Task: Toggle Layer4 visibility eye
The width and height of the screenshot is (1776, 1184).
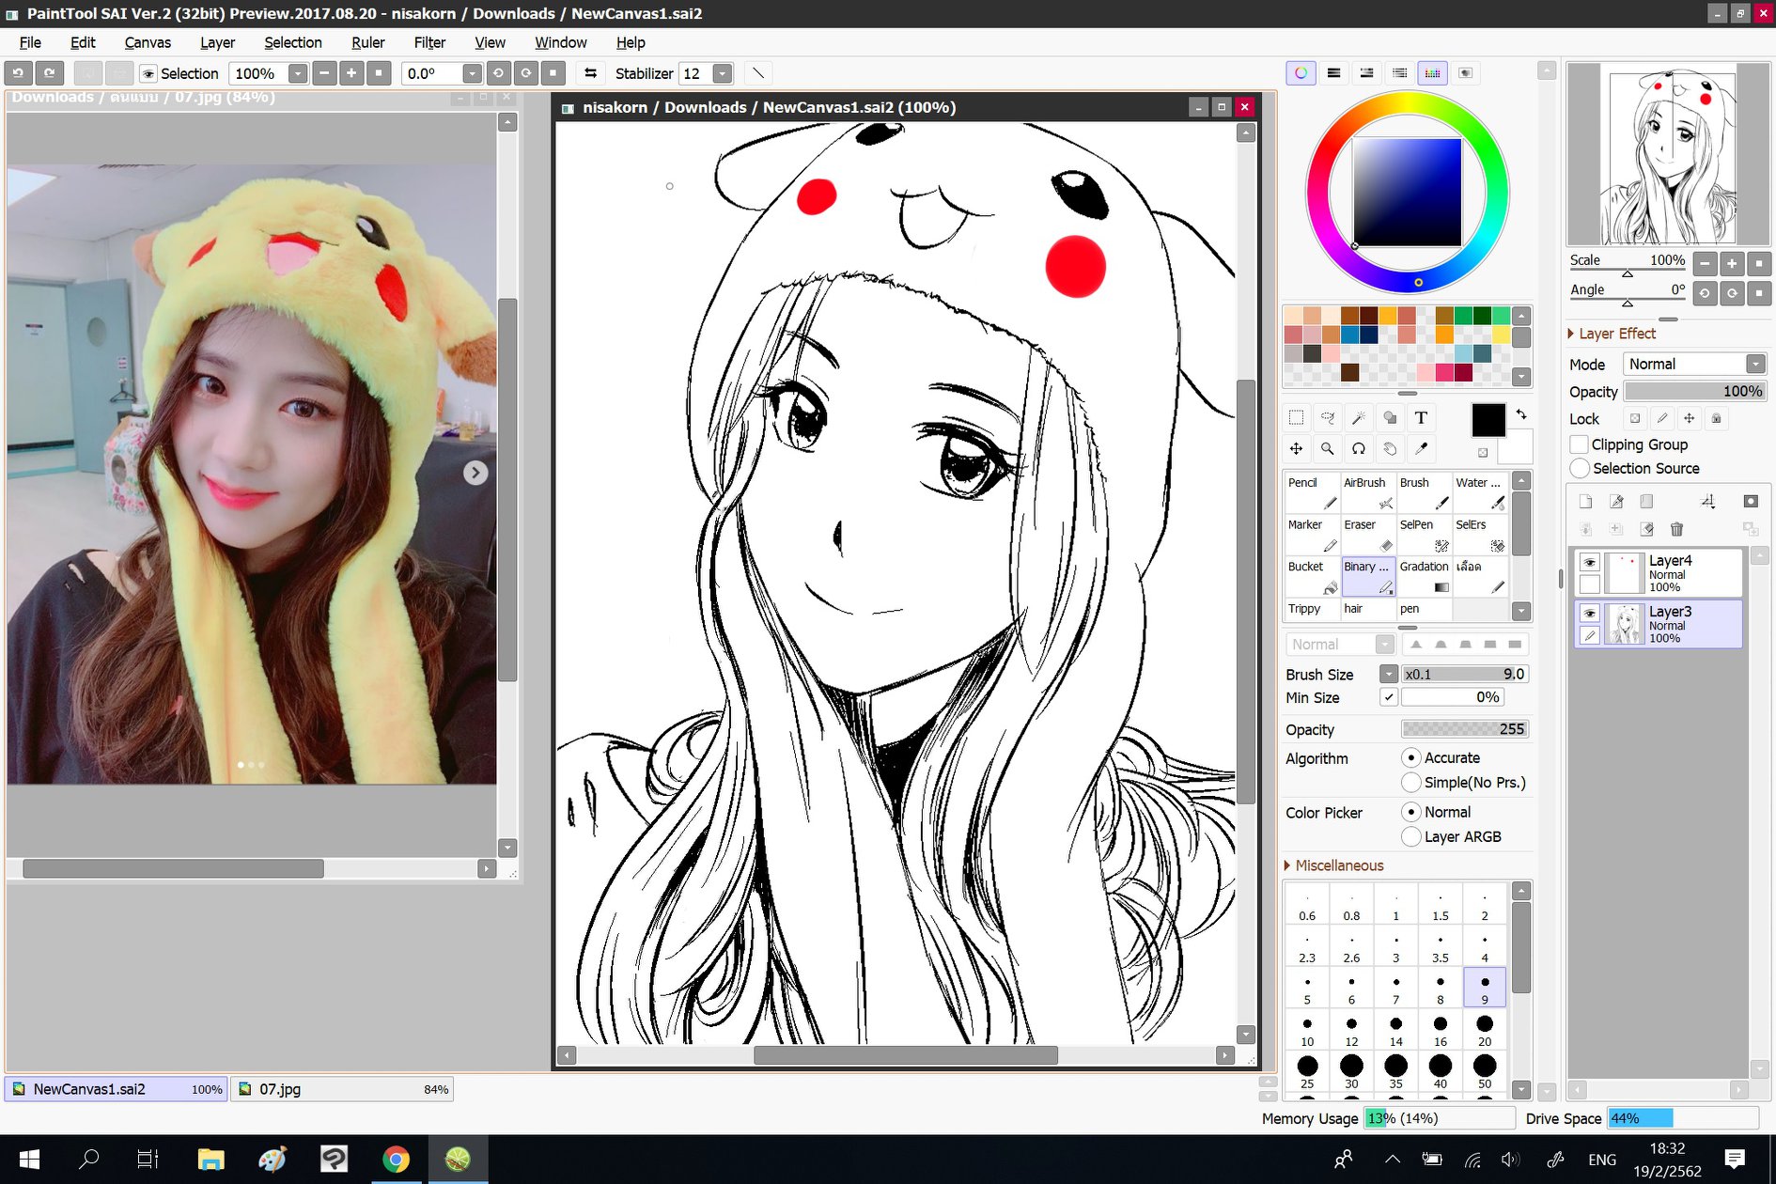Action: tap(1589, 562)
